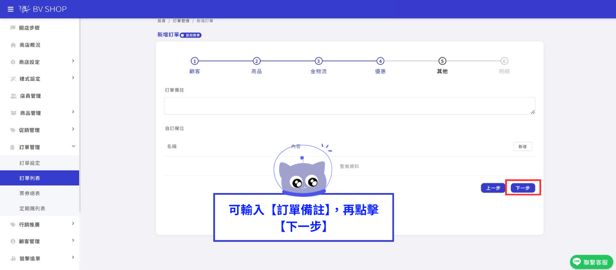Select 訂單列表 in the sidebar

click(40, 178)
